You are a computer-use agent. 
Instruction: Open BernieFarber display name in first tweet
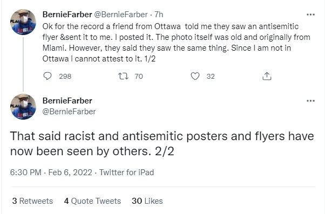[67, 15]
